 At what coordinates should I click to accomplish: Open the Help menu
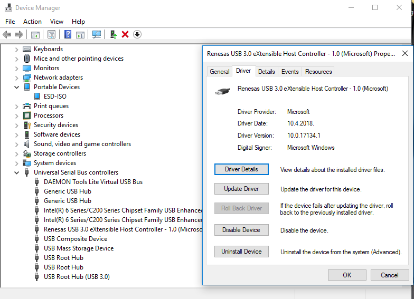tap(78, 22)
